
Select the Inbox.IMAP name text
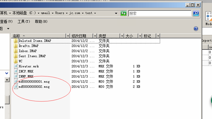click(x=28, y=51)
